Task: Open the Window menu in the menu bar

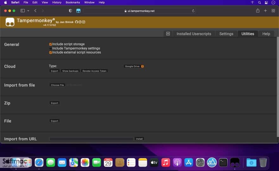Action: (89, 3)
